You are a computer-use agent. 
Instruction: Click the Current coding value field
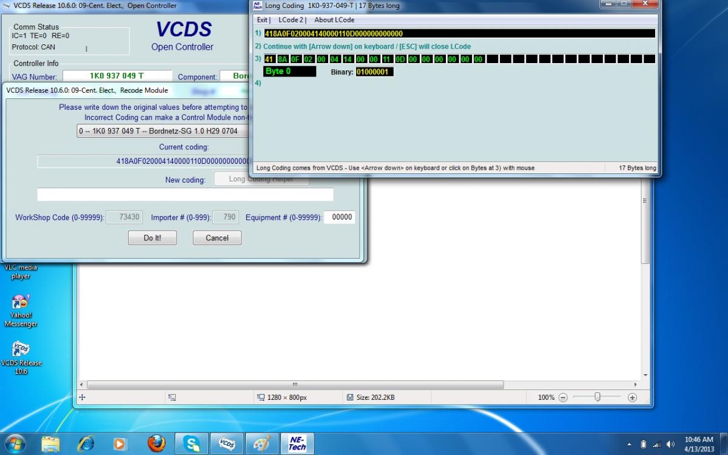[144, 161]
